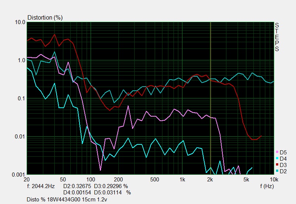296x204 pixels.
Task: Click the 'f: 2044.2Hz' cursor readout
Action: pyautogui.click(x=41, y=186)
